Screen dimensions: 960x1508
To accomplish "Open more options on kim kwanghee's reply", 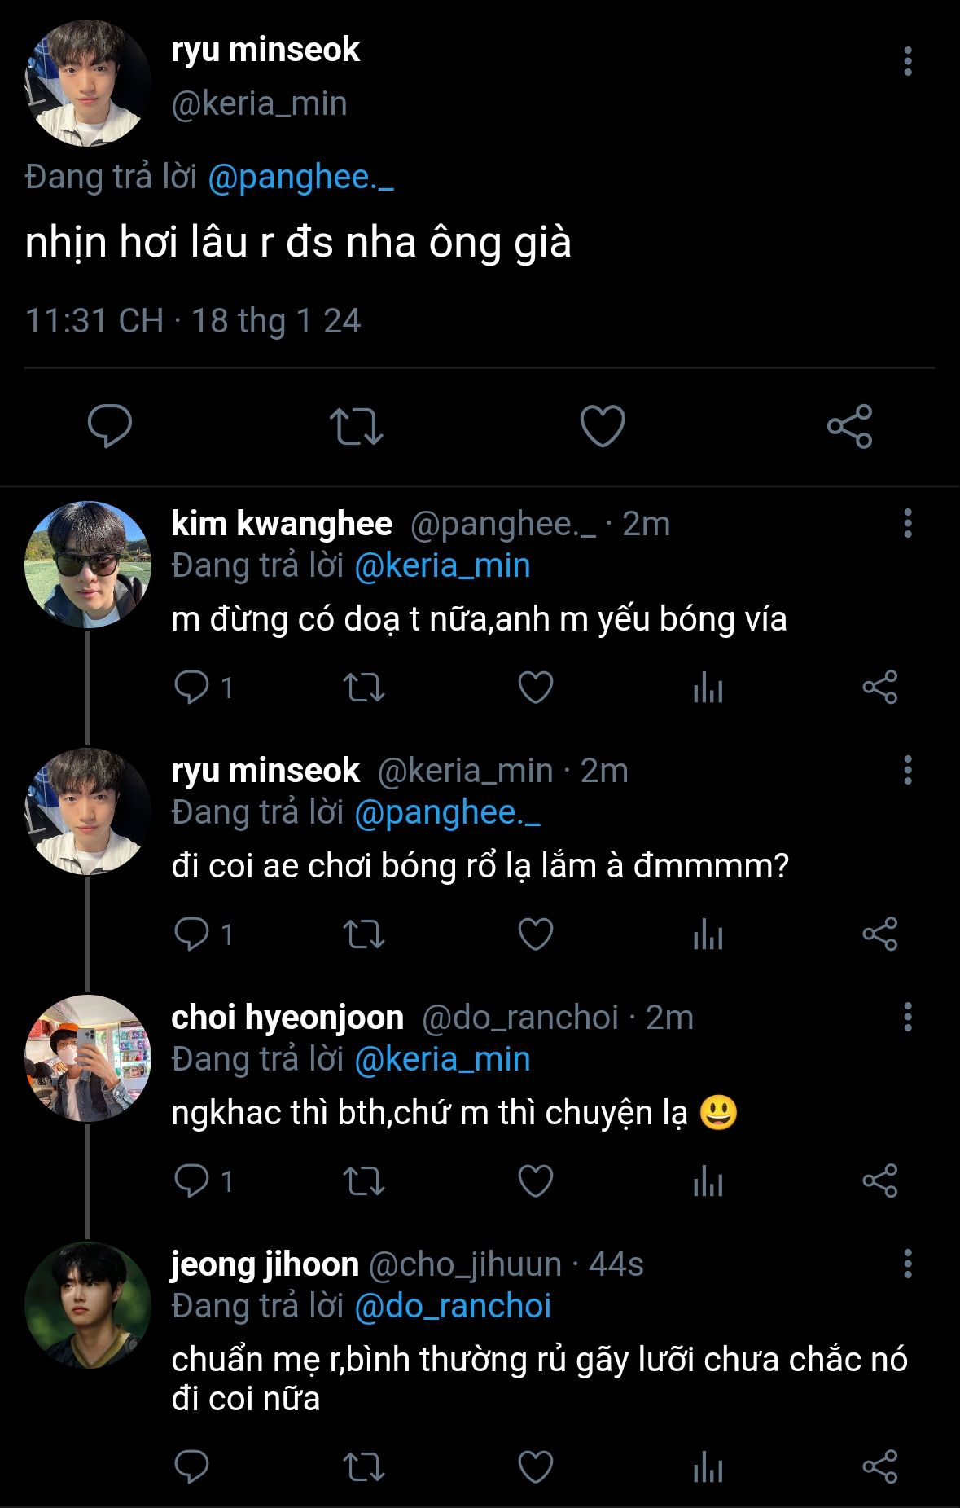I will [907, 524].
